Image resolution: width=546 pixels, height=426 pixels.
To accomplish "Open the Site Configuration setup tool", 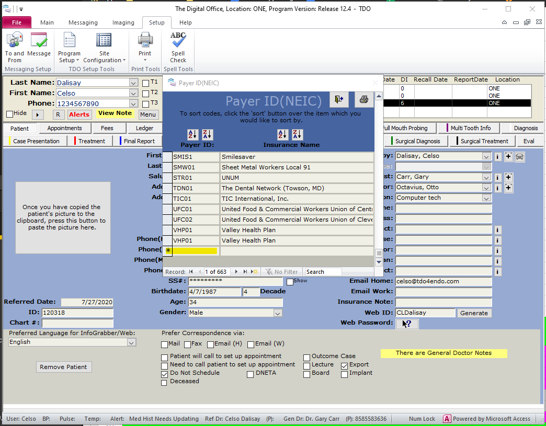I will (104, 48).
